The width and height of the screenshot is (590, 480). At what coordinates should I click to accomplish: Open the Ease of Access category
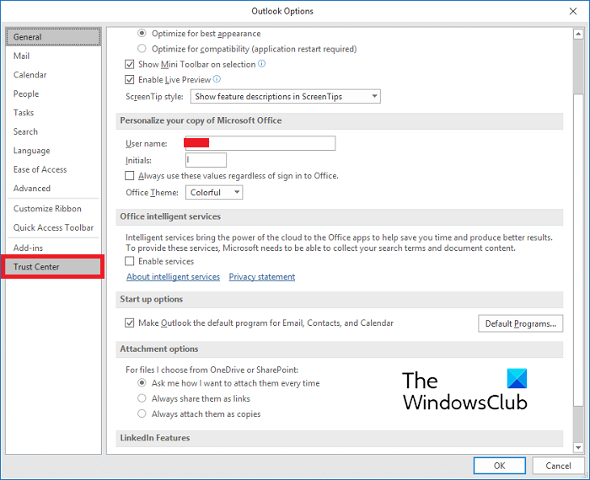click(53, 169)
